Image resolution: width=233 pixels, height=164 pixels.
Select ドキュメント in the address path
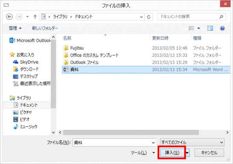pos(84,17)
